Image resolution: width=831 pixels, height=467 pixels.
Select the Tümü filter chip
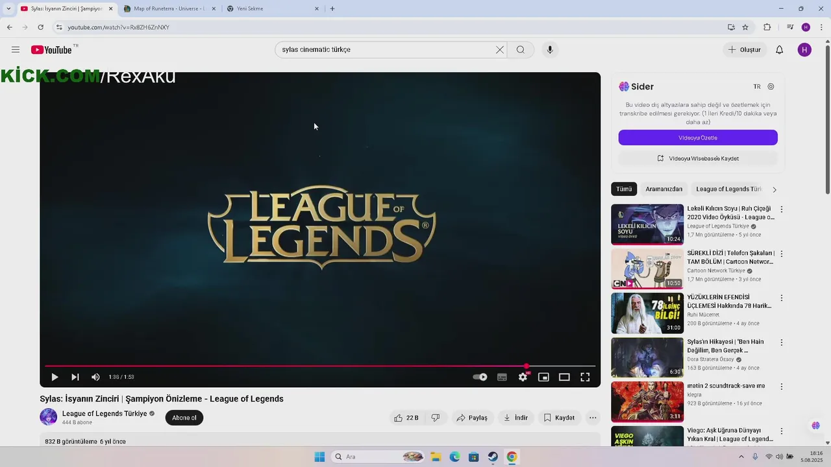[624, 189]
